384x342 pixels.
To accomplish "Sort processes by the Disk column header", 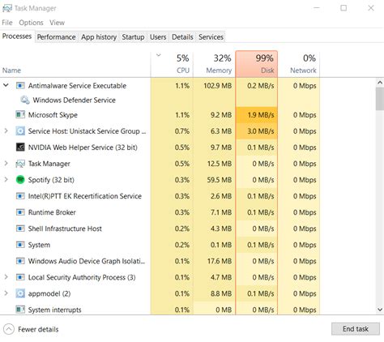I will pos(256,64).
